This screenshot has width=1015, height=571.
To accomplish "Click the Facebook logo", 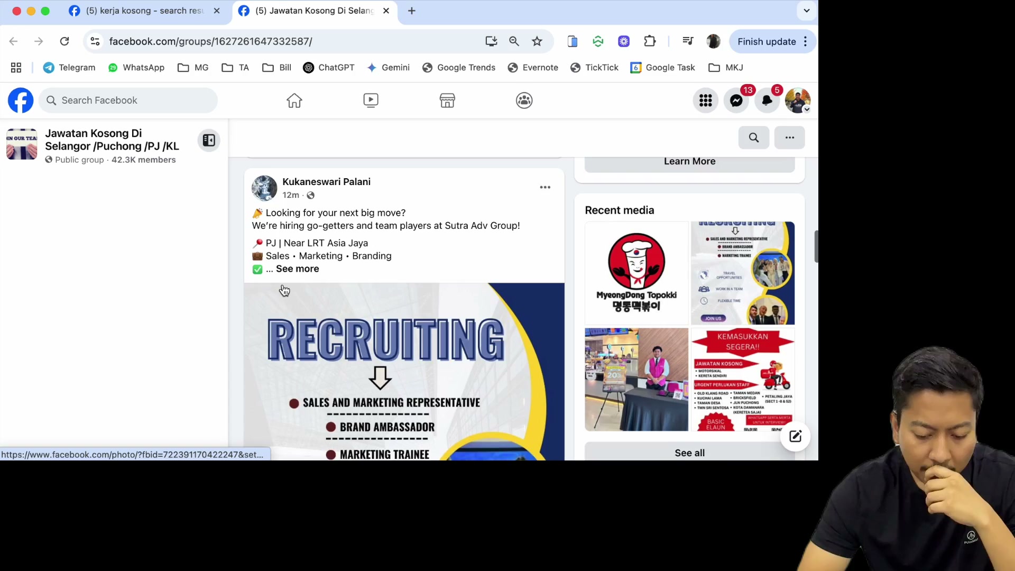I will (x=21, y=100).
